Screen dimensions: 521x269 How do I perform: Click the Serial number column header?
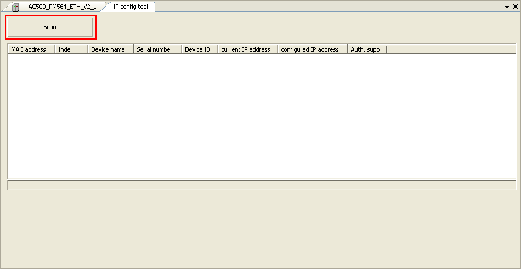(157, 49)
